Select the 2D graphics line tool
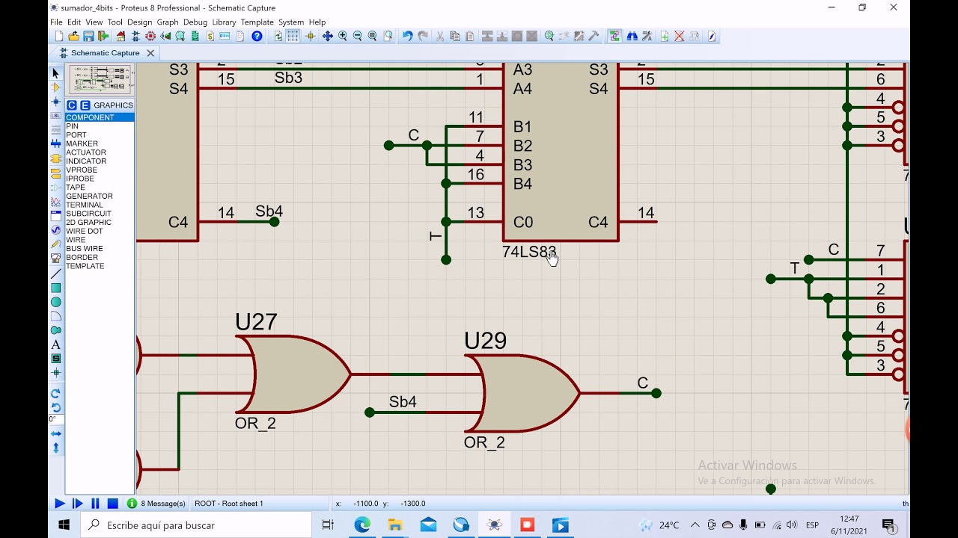 coord(55,274)
